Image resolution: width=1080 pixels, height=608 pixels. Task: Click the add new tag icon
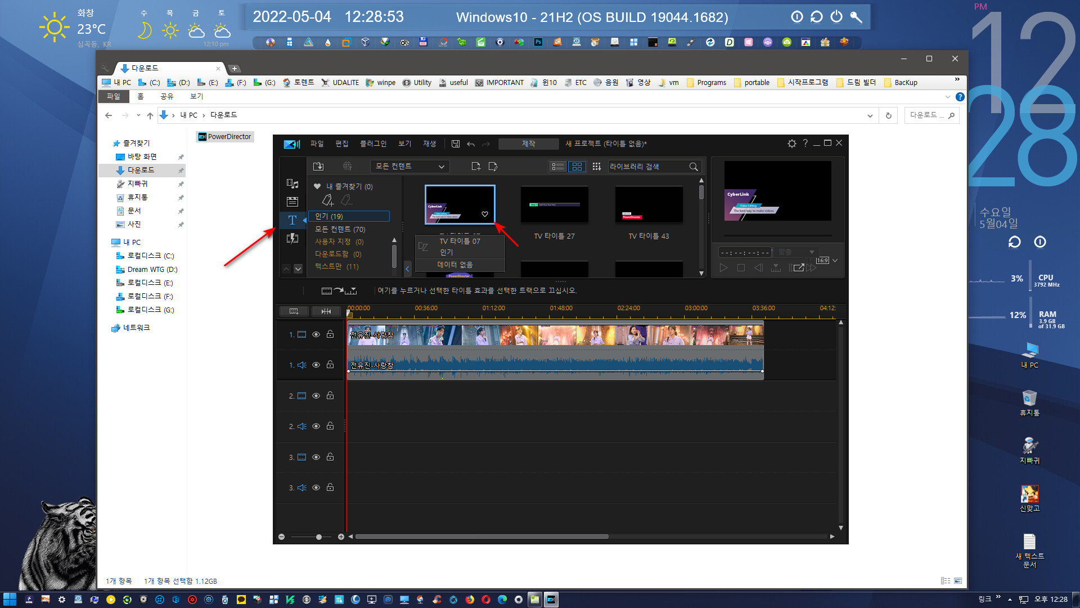pos(327,200)
